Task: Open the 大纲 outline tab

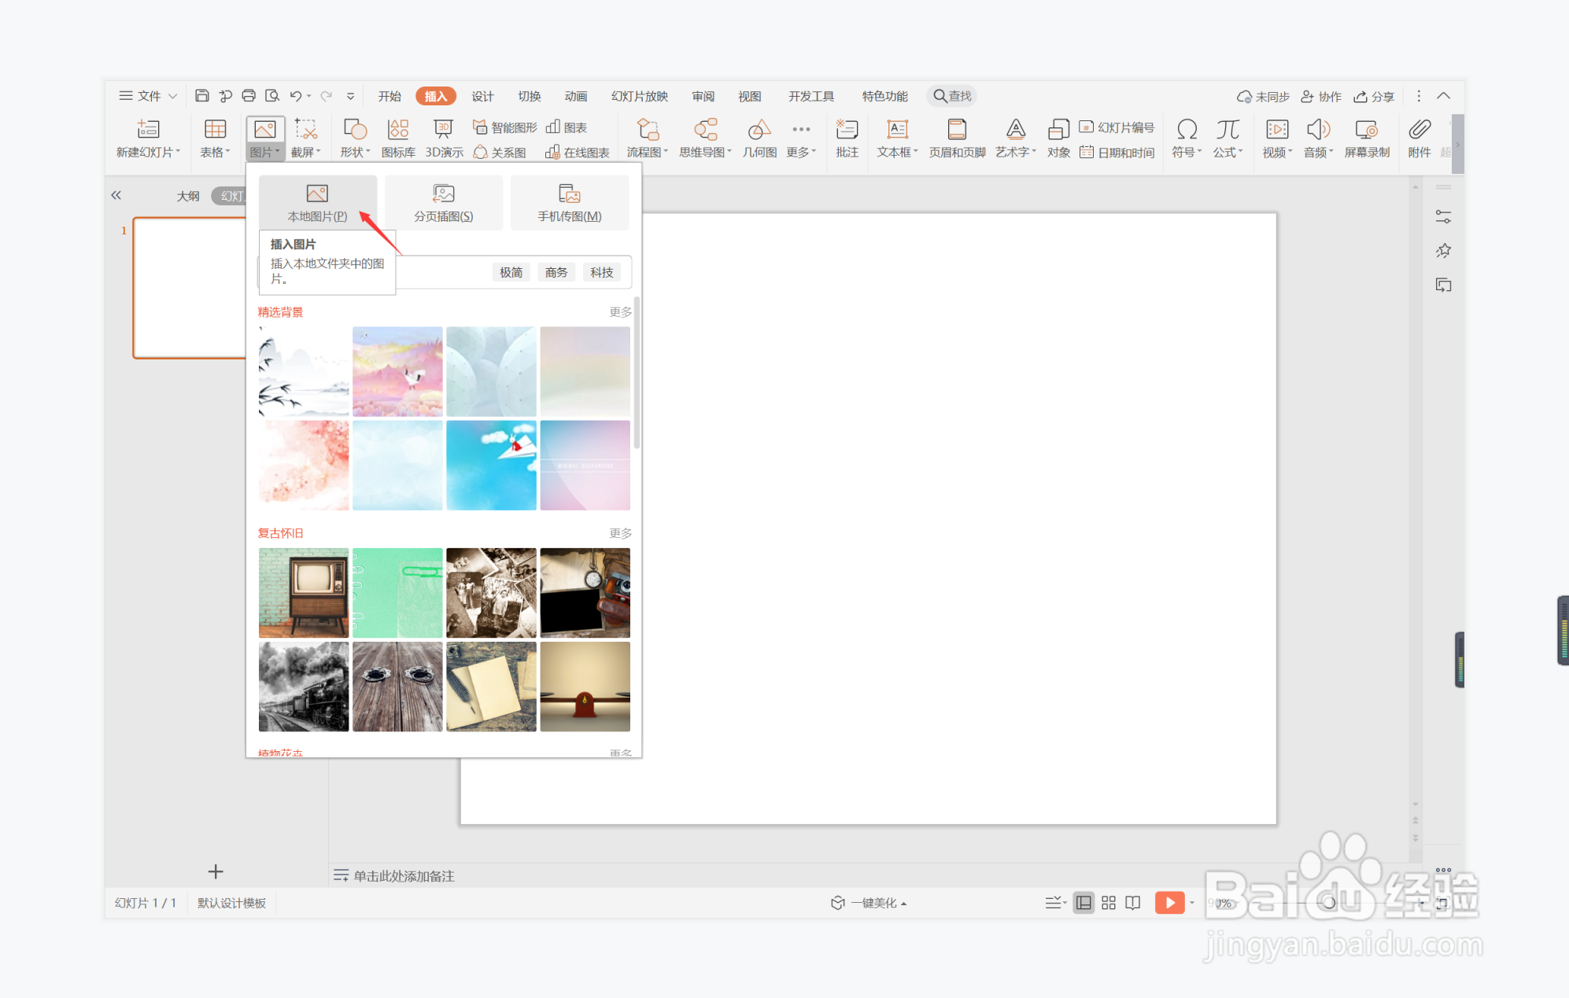Action: pyautogui.click(x=188, y=196)
